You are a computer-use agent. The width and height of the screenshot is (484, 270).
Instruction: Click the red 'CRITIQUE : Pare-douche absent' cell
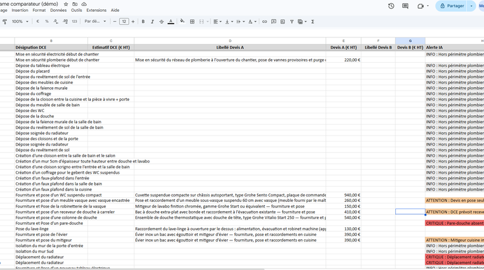click(x=454, y=223)
